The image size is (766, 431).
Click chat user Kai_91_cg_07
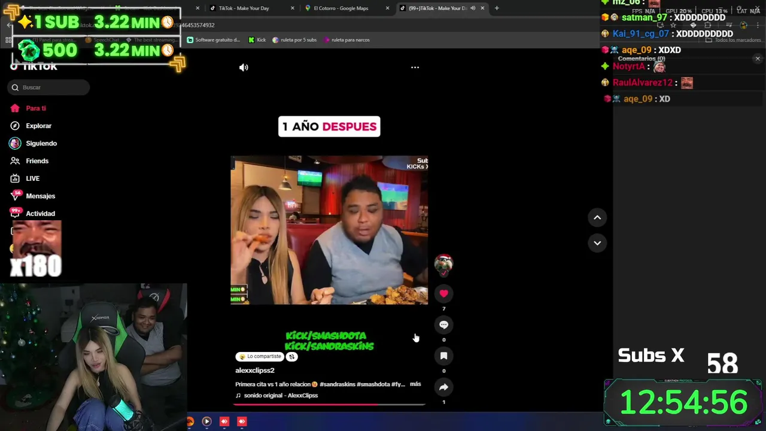[641, 34]
